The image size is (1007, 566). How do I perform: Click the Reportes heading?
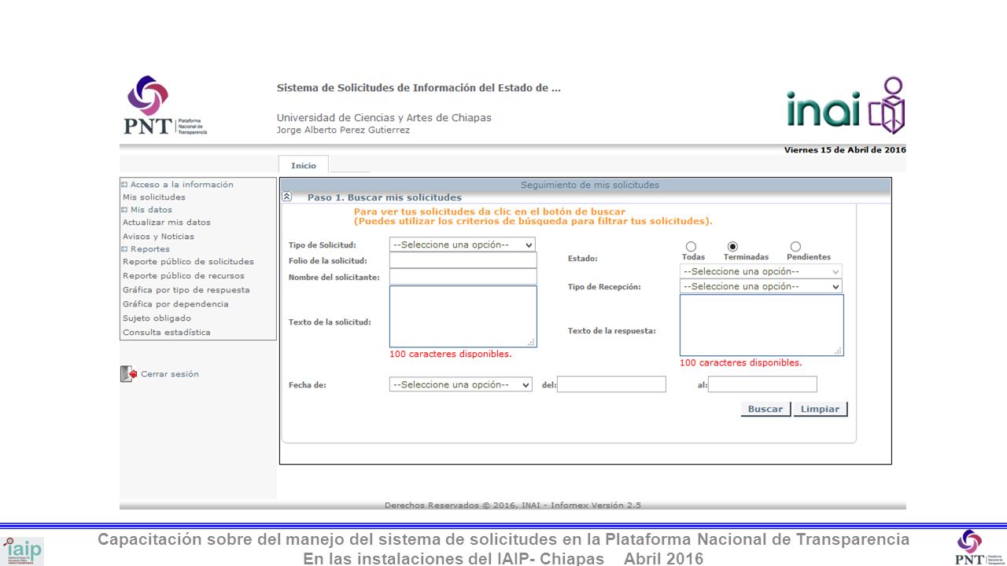150,249
